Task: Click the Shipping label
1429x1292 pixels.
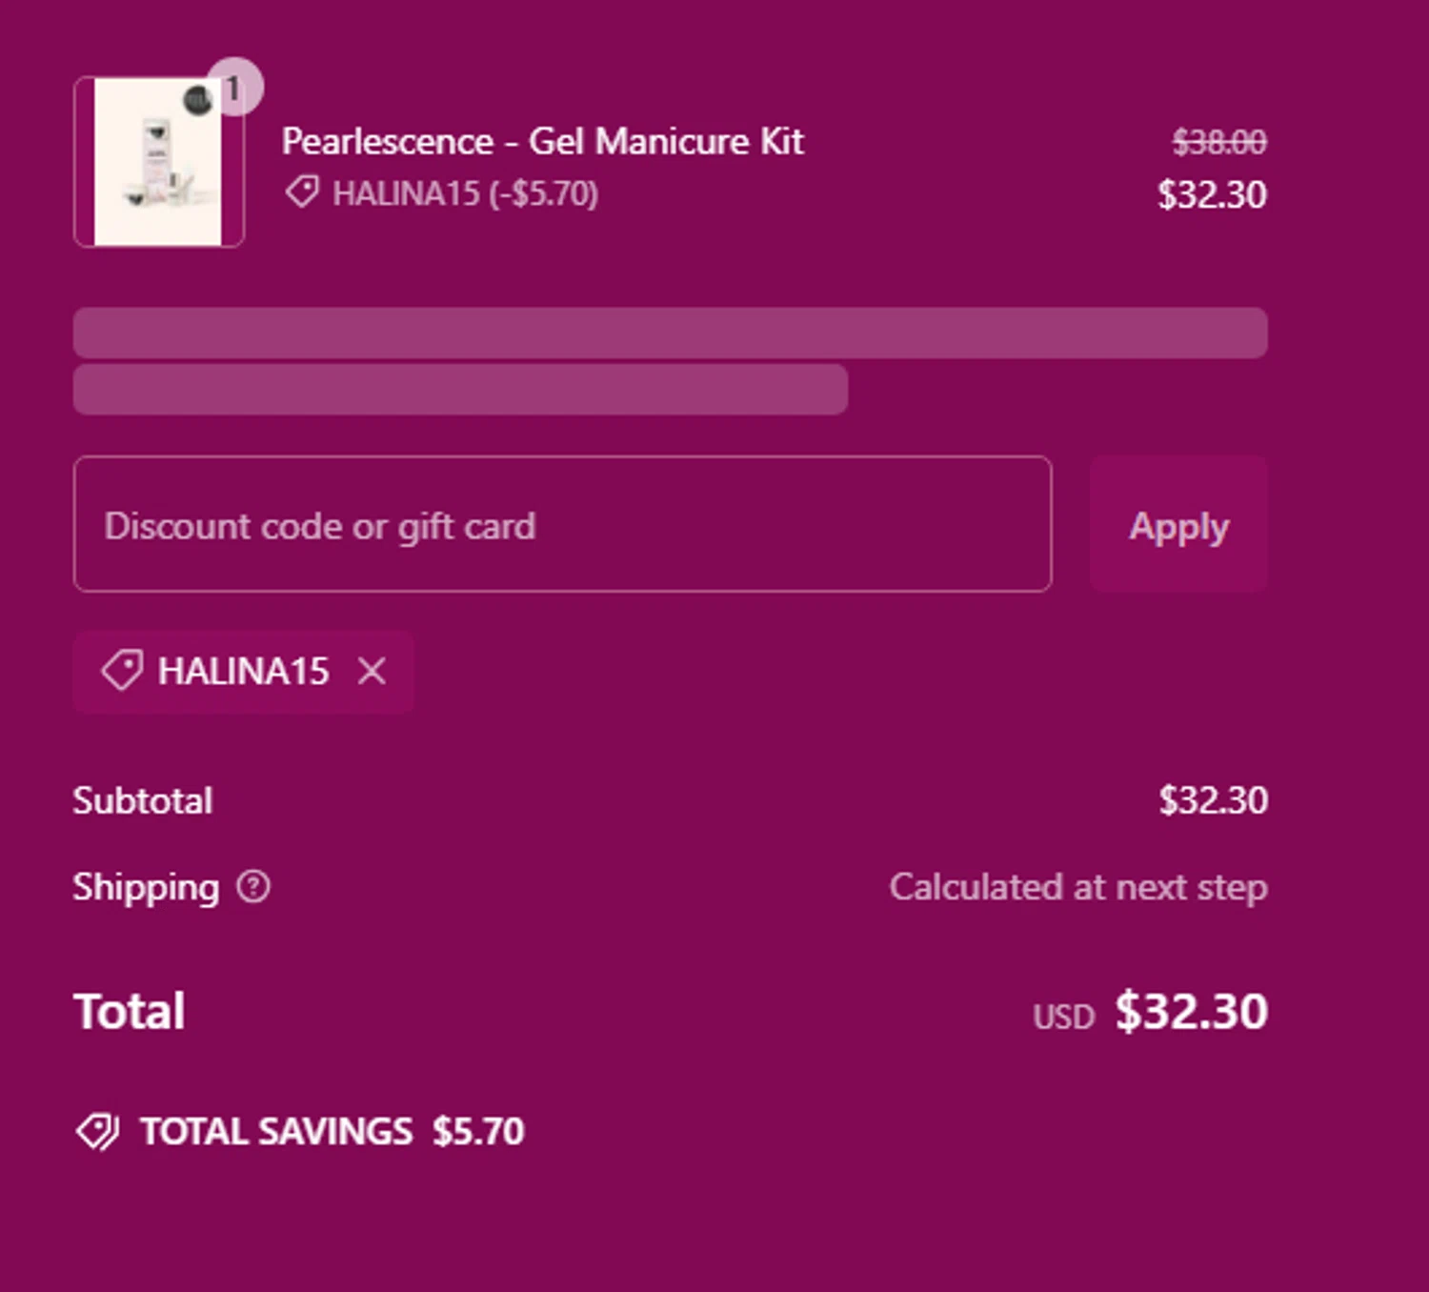Action: point(146,887)
